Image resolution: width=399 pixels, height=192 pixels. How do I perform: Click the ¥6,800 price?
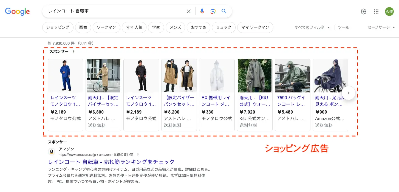pos(96,112)
